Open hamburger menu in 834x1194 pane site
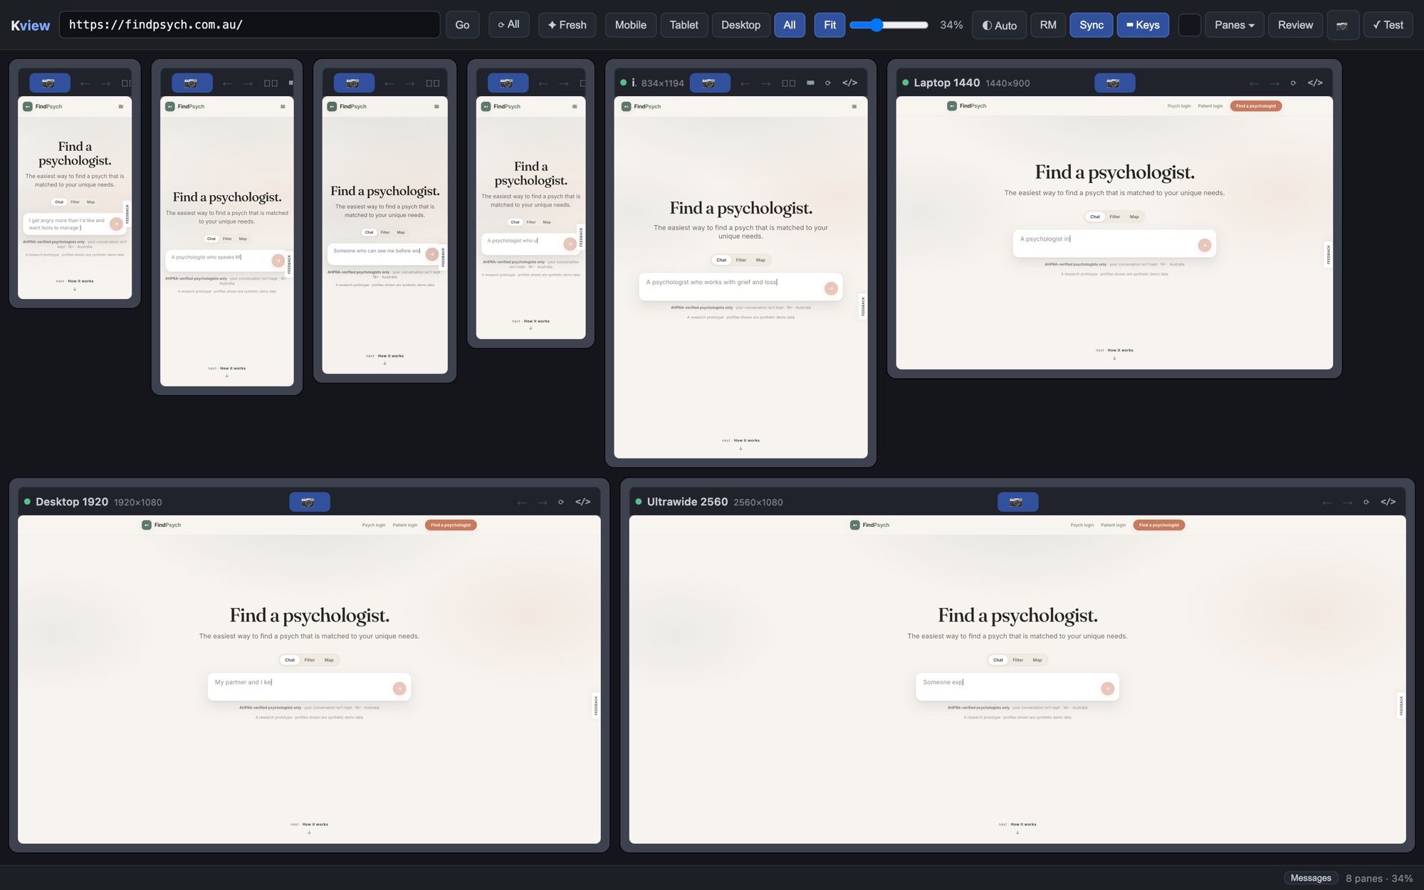This screenshot has width=1424, height=890. pyautogui.click(x=854, y=107)
